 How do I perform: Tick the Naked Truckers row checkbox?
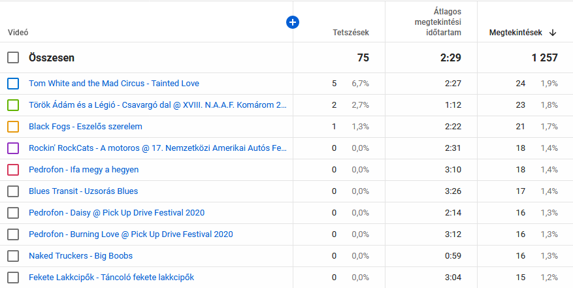point(13,256)
